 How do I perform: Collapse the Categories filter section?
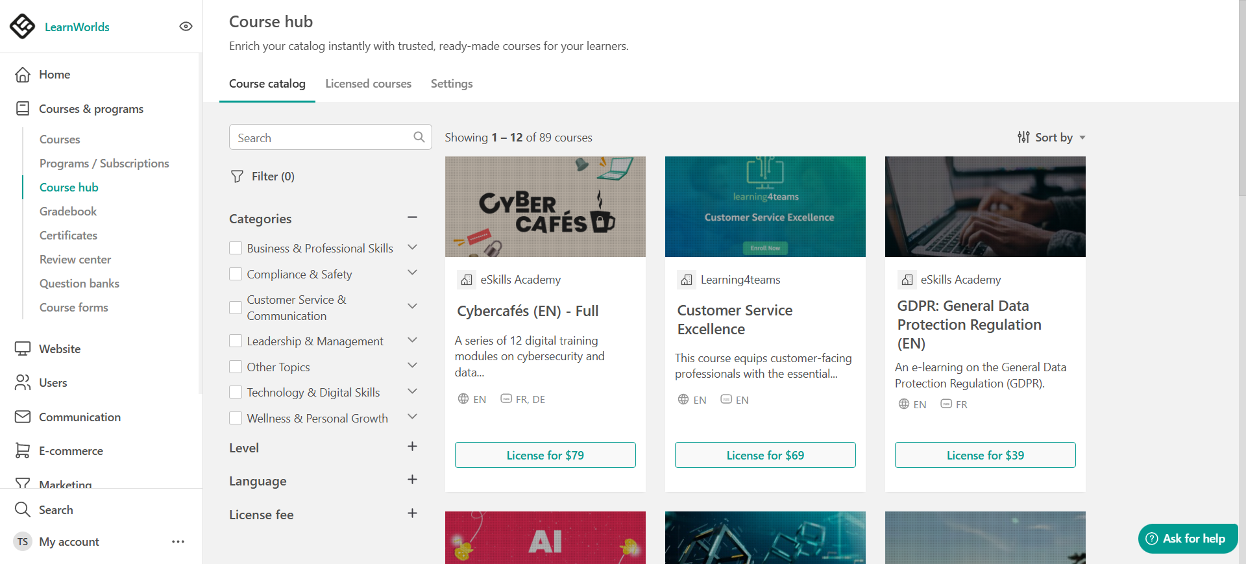(x=412, y=217)
